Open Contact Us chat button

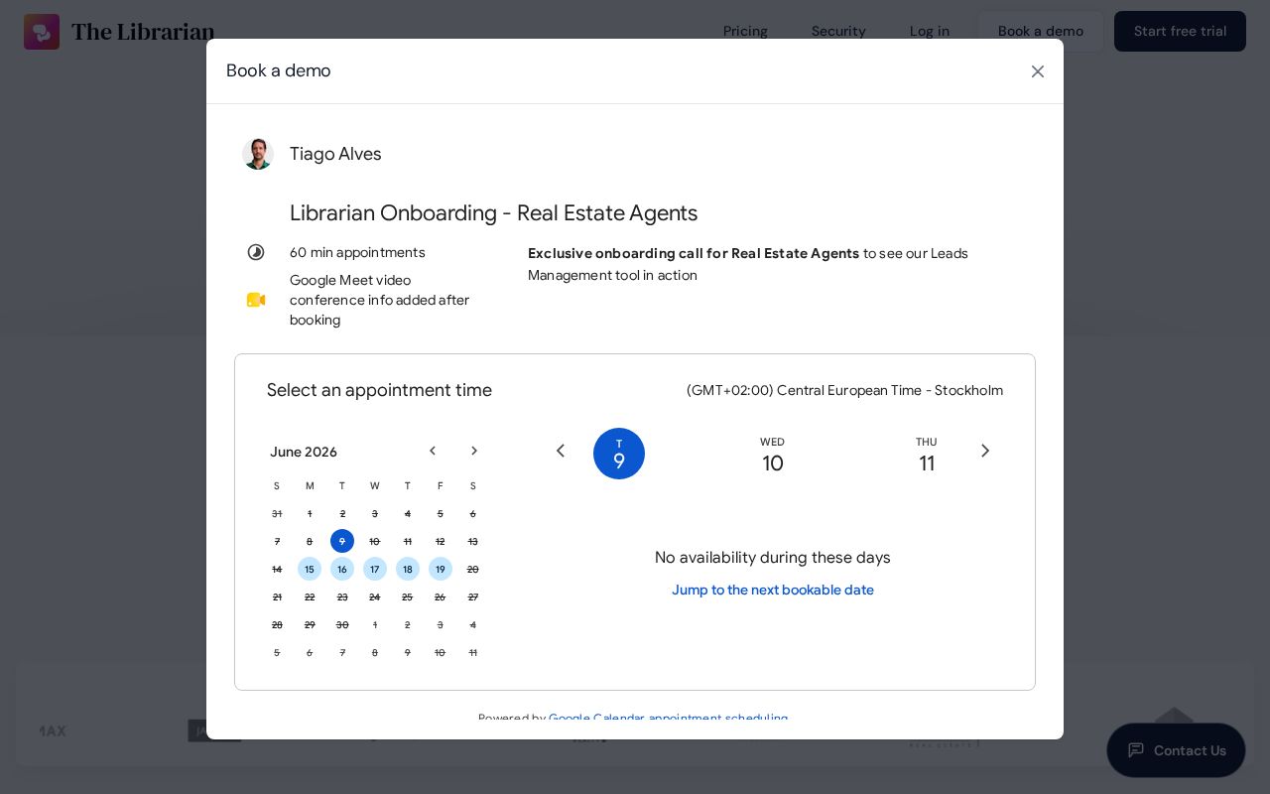click(1177, 750)
